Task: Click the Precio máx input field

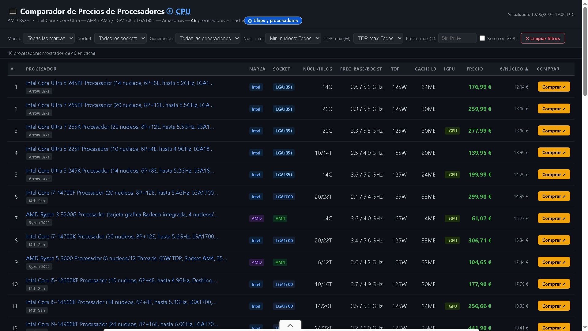Action: click(457, 38)
